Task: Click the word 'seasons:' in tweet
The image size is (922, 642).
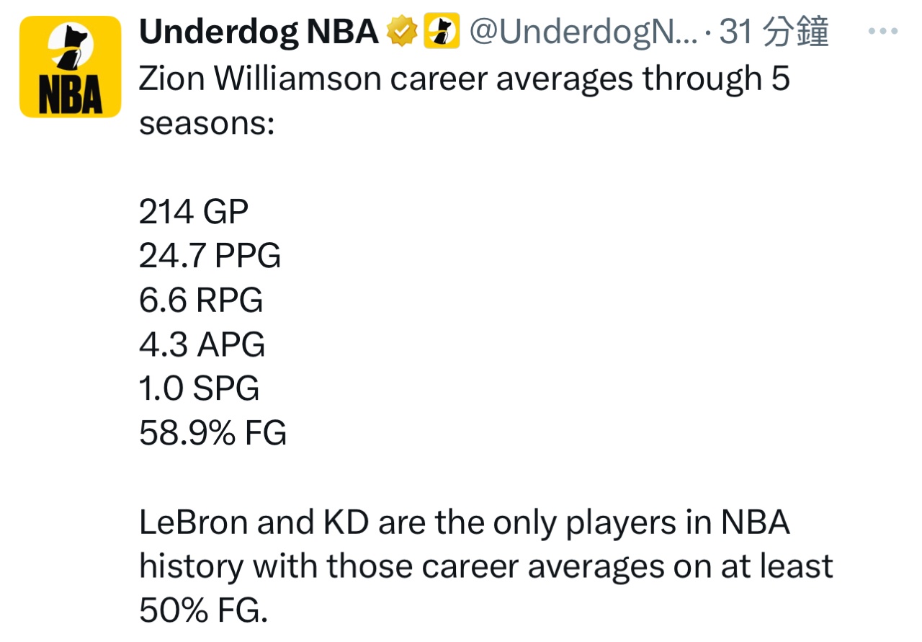Action: [x=207, y=123]
